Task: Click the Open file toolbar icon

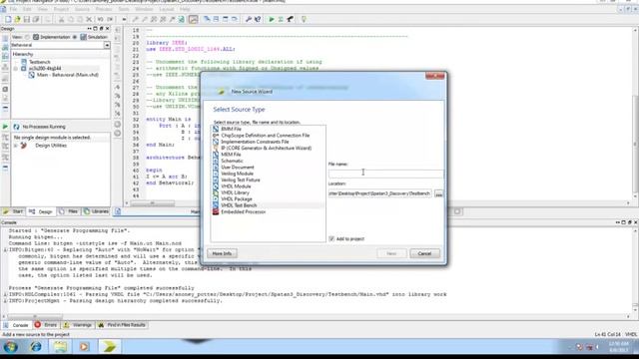Action: 17,19
